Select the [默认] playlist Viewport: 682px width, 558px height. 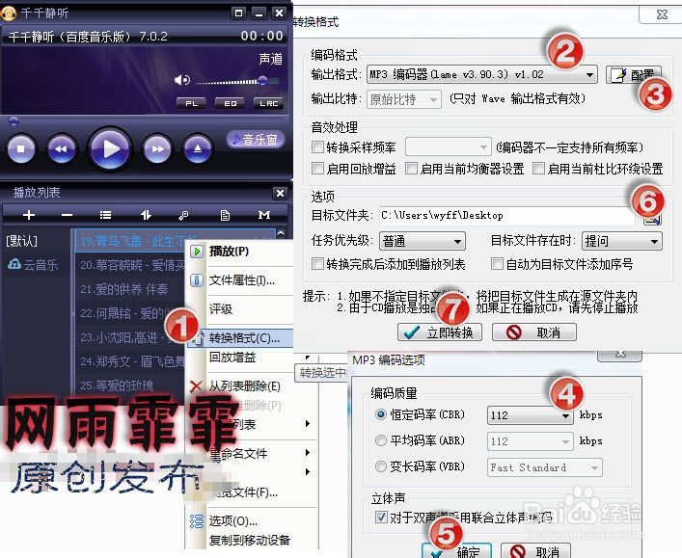coord(22,241)
